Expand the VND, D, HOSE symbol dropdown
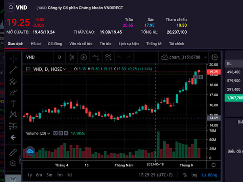Image resolution: width=243 pixels, height=182 pixels. (x=64, y=69)
